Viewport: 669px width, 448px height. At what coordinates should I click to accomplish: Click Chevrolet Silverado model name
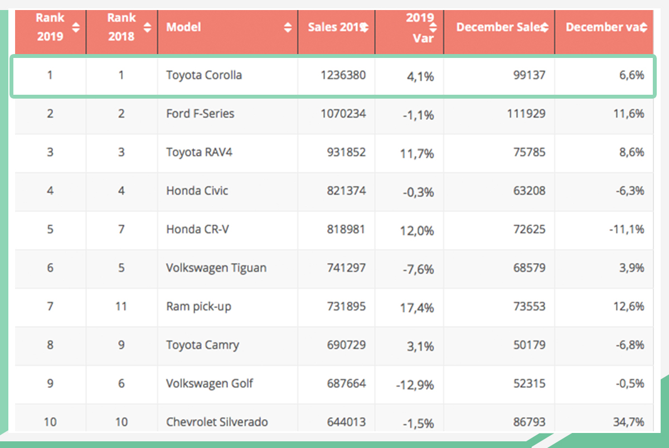tap(217, 422)
